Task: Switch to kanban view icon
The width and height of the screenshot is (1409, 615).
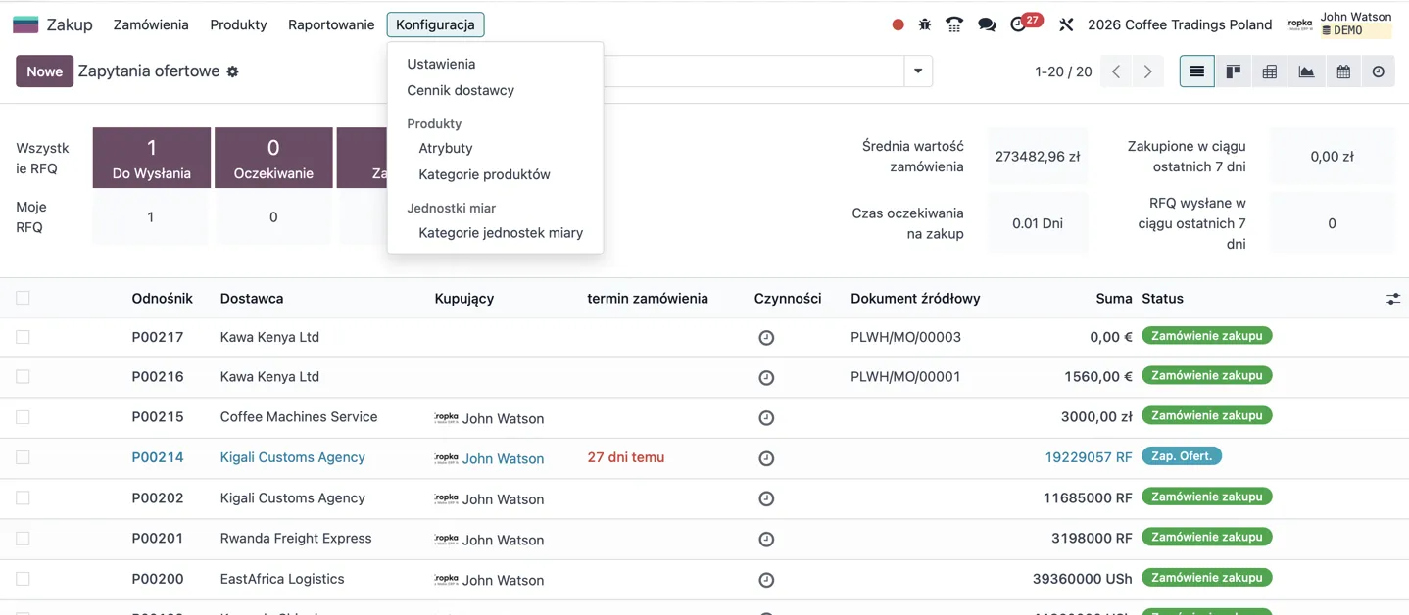Action: [1233, 71]
